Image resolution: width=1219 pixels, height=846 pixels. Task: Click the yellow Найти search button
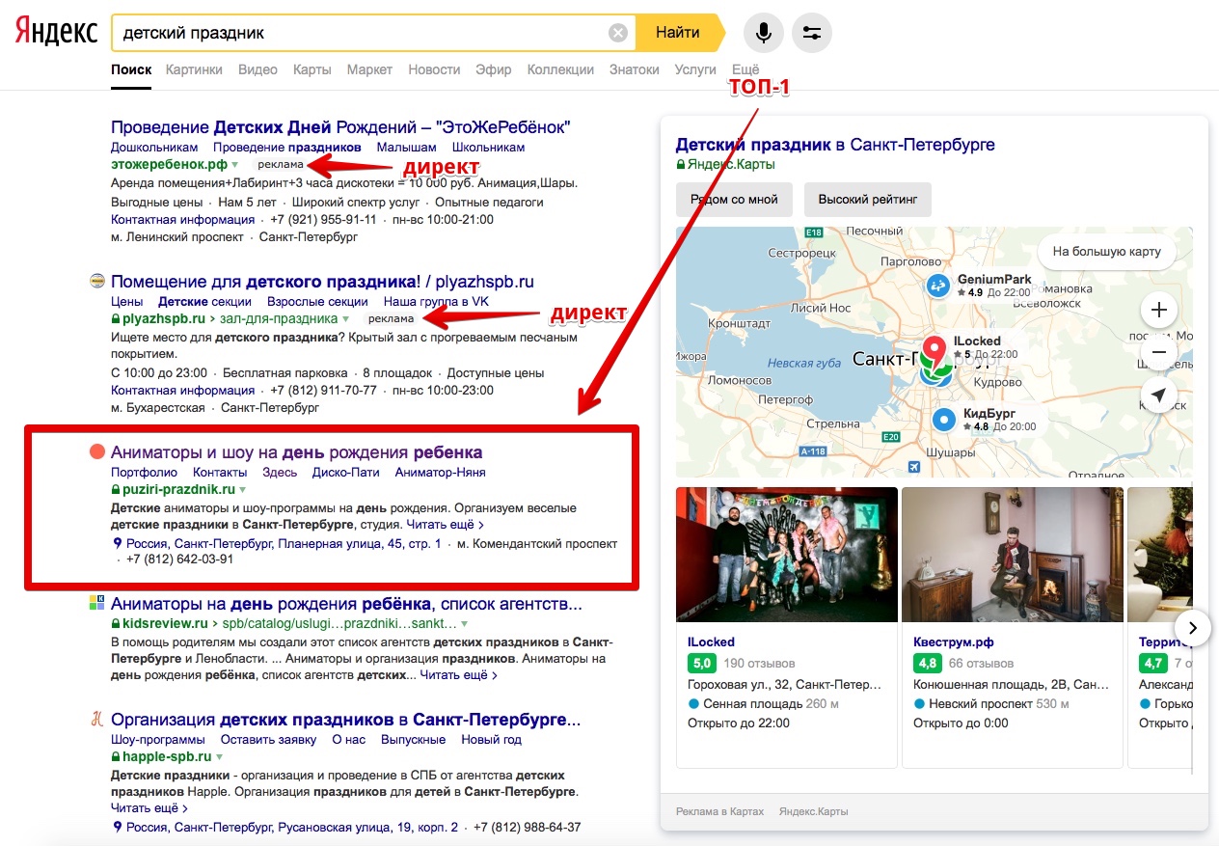tap(679, 33)
